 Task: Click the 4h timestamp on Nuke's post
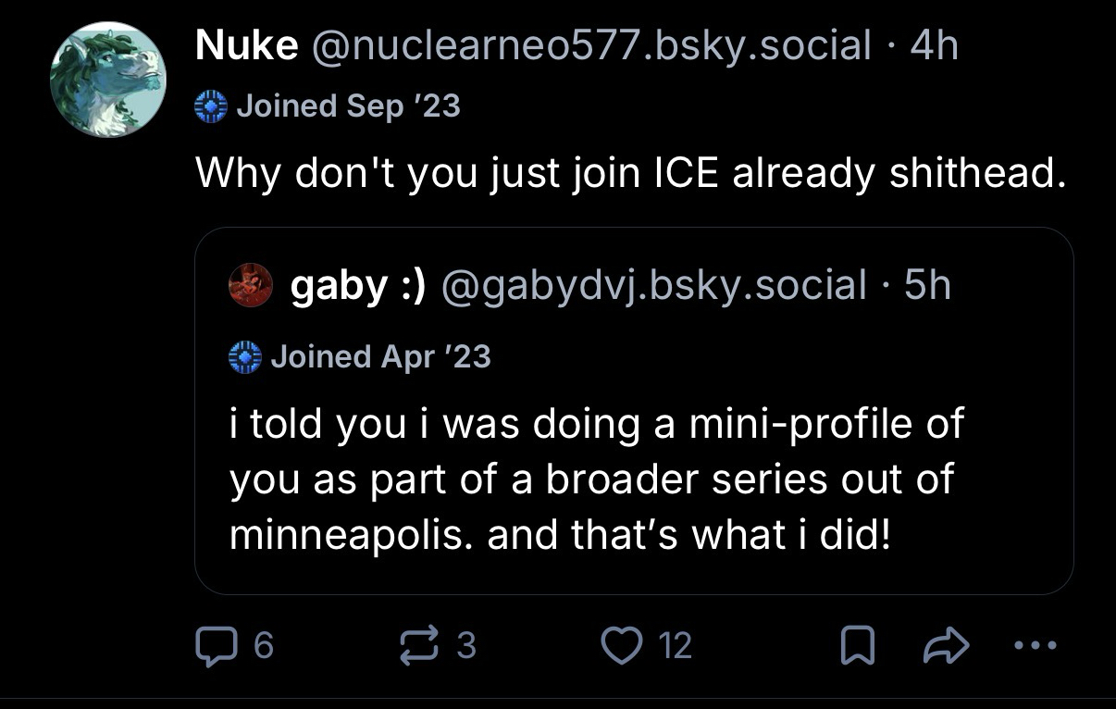click(934, 45)
